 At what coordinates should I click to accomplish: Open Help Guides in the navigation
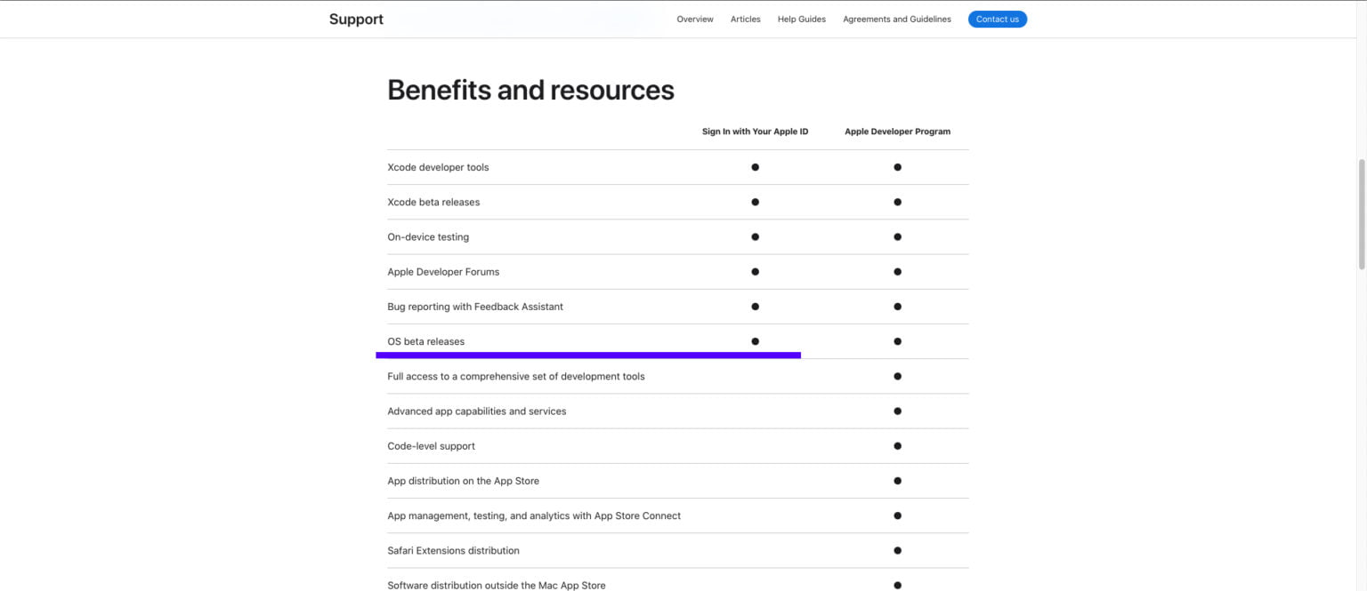click(801, 19)
